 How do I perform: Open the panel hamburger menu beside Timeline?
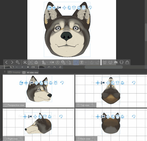tap(5, 72)
